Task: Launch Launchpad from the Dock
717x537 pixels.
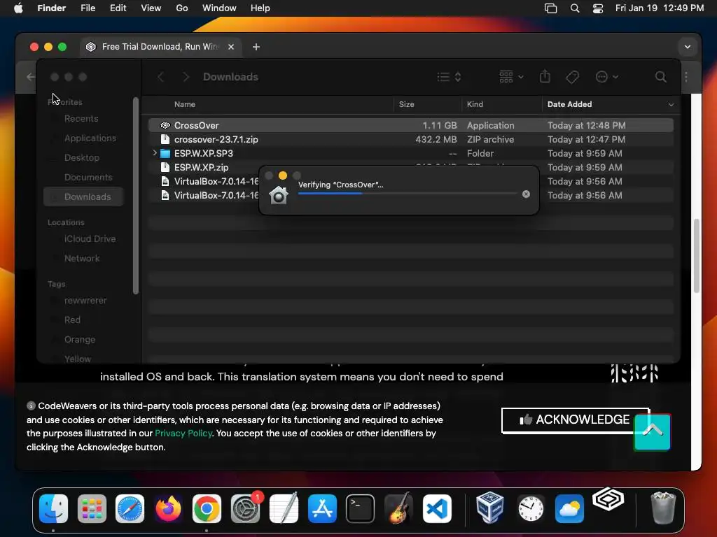Action: pos(92,508)
